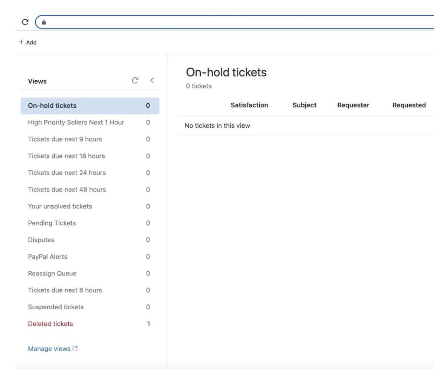The image size is (434, 369).
Task: Open Tickets due next 24 hours view
Action: pos(90,173)
